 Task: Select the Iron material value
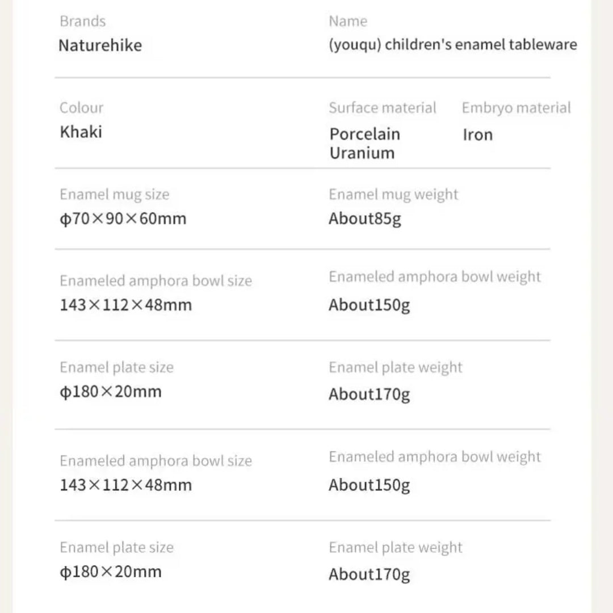click(477, 135)
